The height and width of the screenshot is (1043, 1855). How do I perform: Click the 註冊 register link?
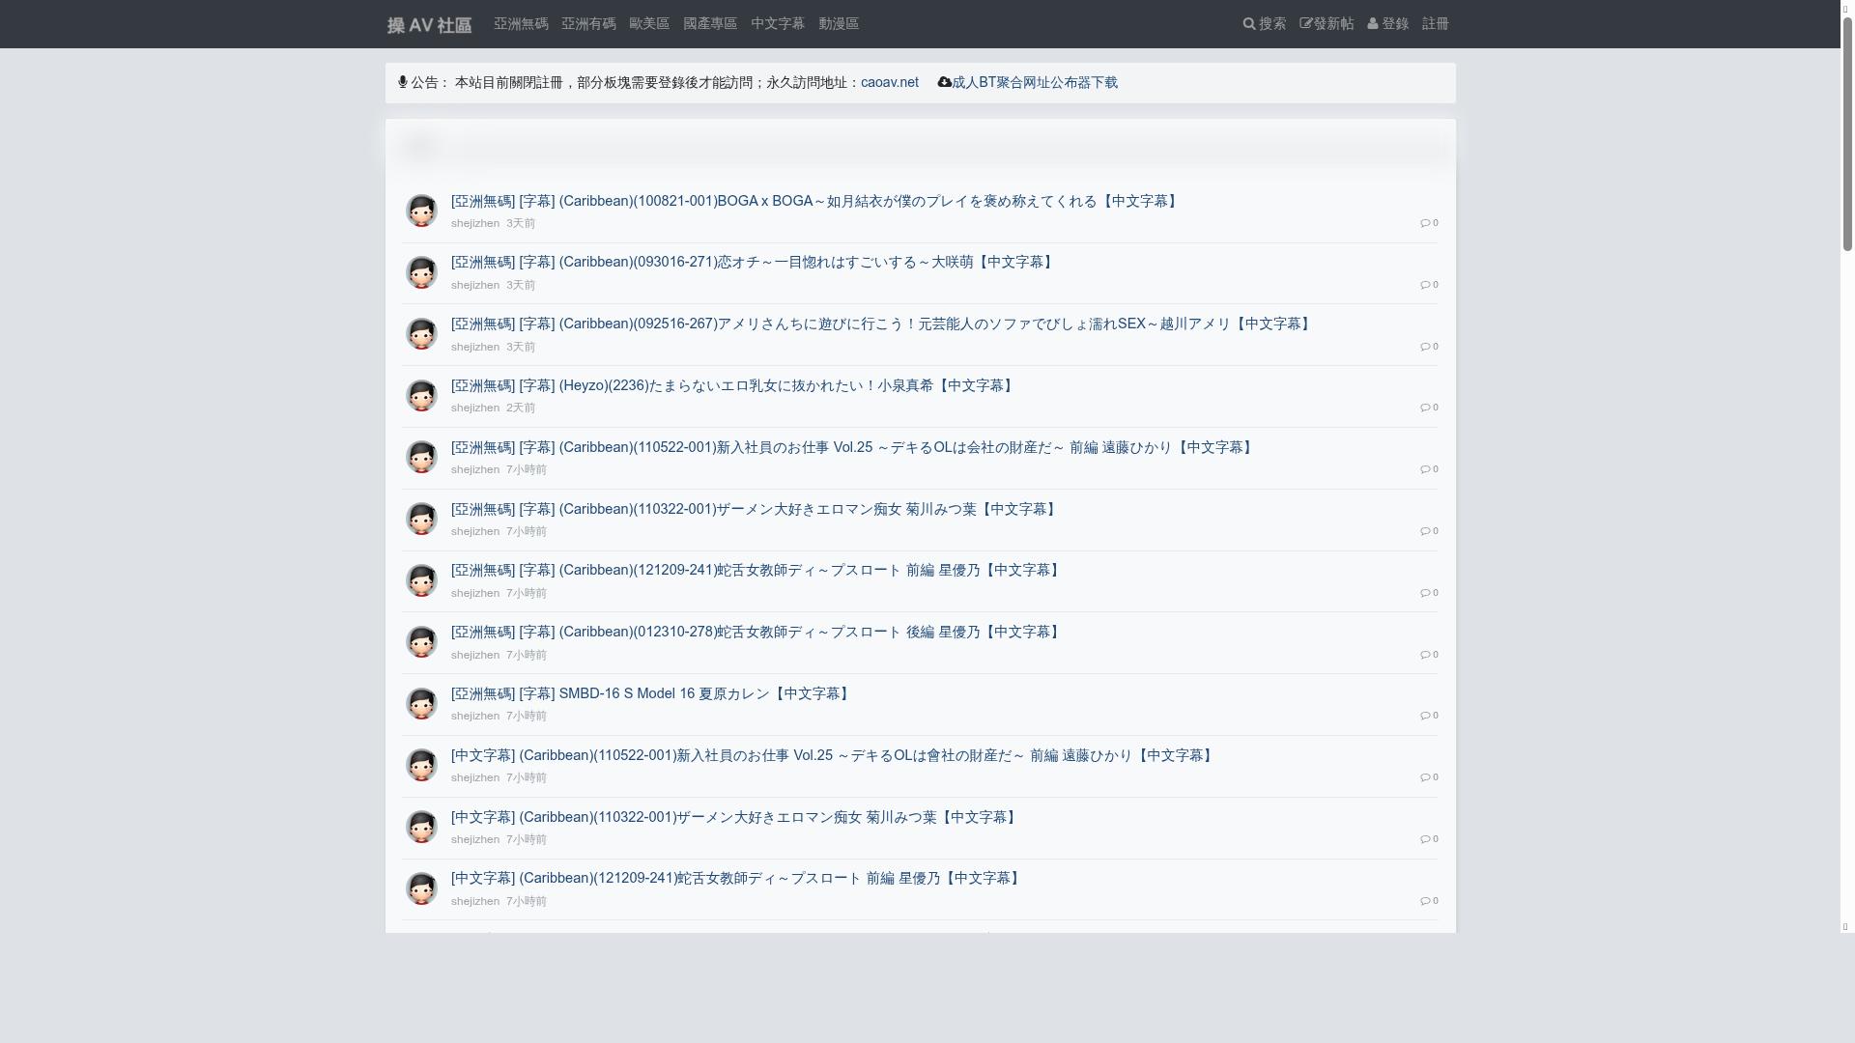point(1435,23)
